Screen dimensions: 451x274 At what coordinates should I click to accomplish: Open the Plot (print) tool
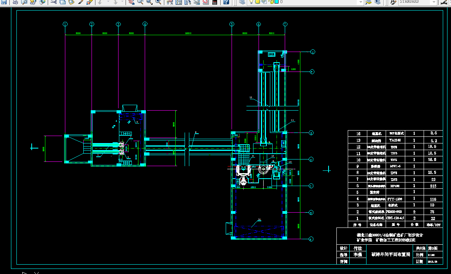click(15, 2)
